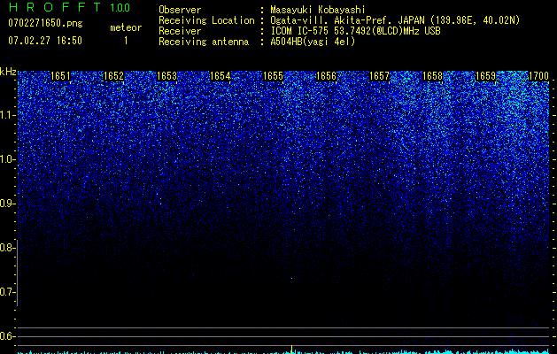
Task: Click the Receiving antenna label
Action: point(204,42)
